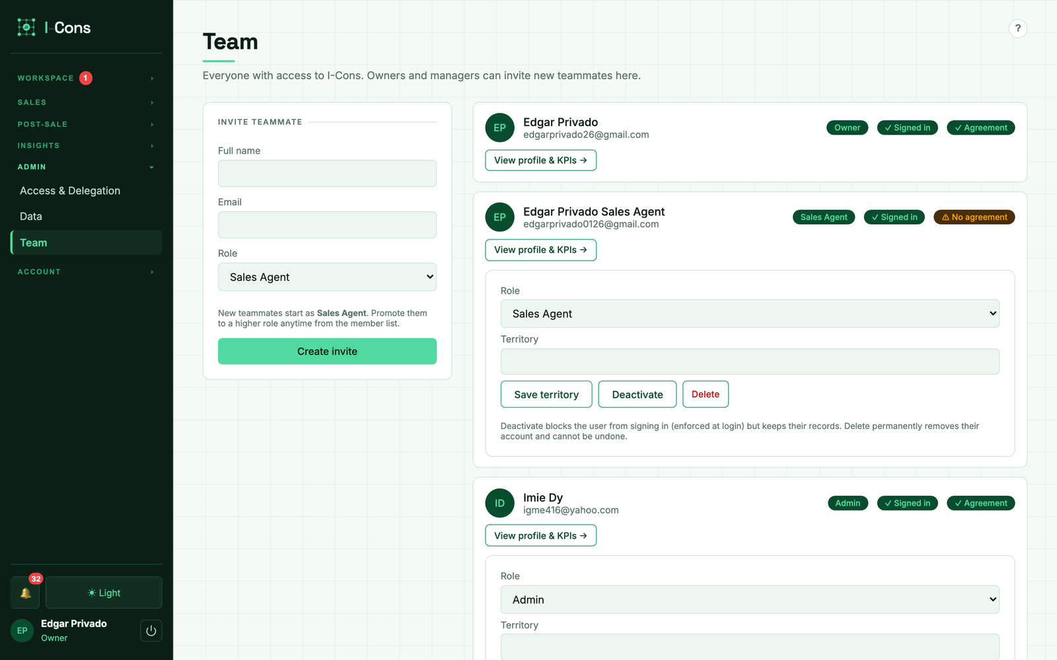Click the Workspace red notification badge
1057x660 pixels.
(x=86, y=78)
